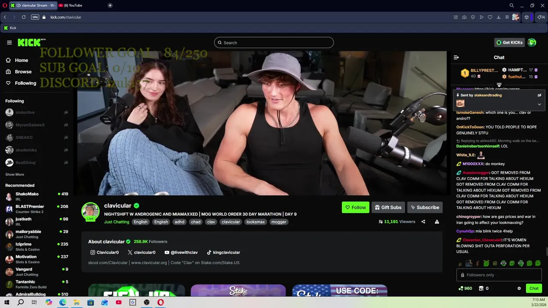Image resolution: width=548 pixels, height=308 pixels.
Task: Open Opera Easy Setup sliders icon
Action: coord(507,17)
